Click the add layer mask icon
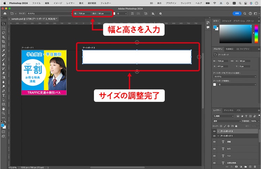The width and height of the screenshot is (261, 169). pyautogui.click(x=236, y=167)
